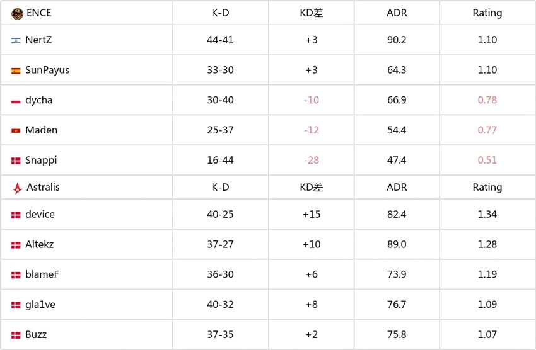
Task: Click the Denmark flag next to Snappi
Action: 16,161
